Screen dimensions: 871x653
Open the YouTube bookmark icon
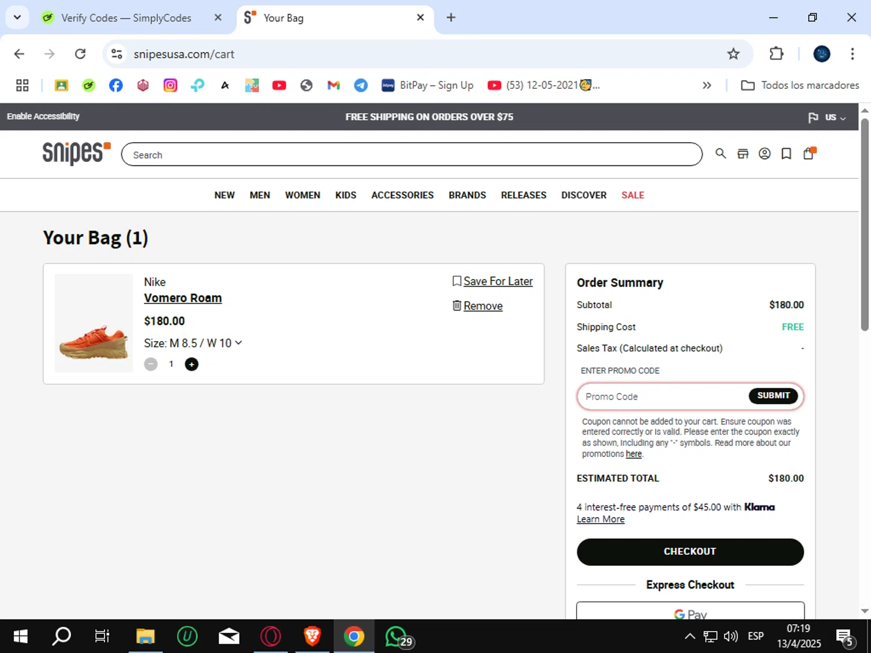tap(279, 85)
